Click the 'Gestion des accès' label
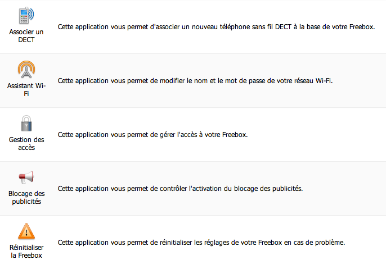The image size is (386, 269). tap(26, 143)
